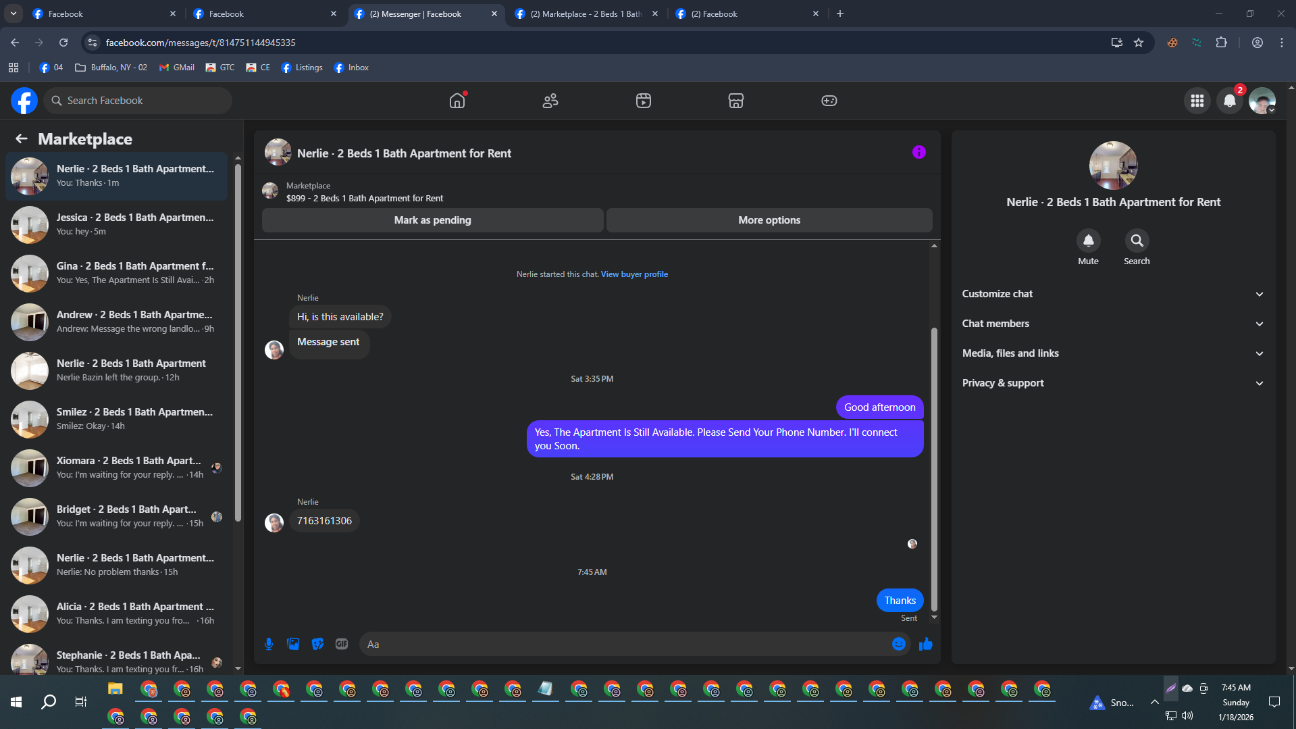
Task: Expand Privacy & support section
Action: (1113, 383)
